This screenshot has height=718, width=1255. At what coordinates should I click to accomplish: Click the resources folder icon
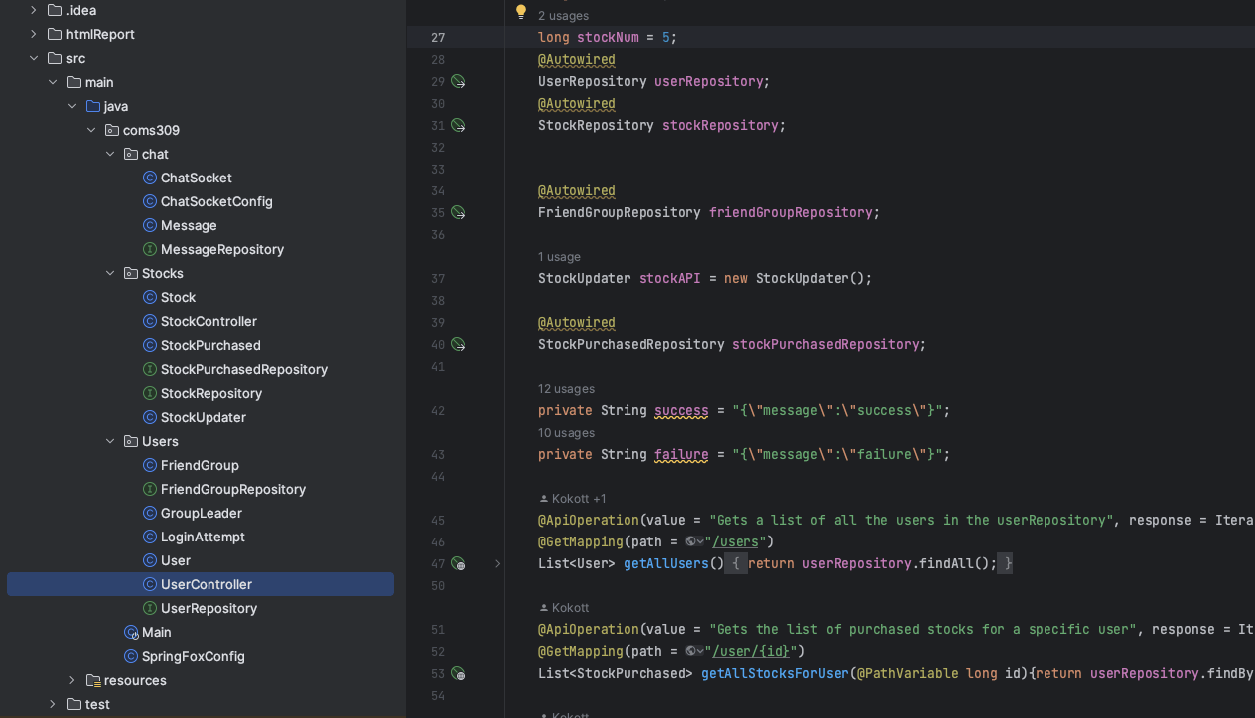coord(93,680)
